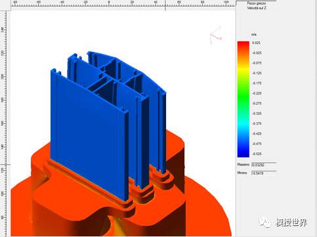Image resolution: width=317 pixels, height=237 pixels.
Task: Click the Chinese watermark text
Action: [291, 223]
